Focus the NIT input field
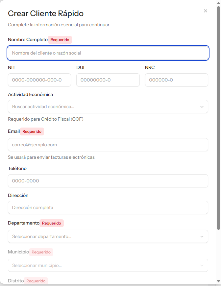The image size is (221, 286). point(39,80)
